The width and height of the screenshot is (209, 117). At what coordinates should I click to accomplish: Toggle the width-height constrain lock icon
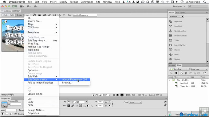[112, 104]
